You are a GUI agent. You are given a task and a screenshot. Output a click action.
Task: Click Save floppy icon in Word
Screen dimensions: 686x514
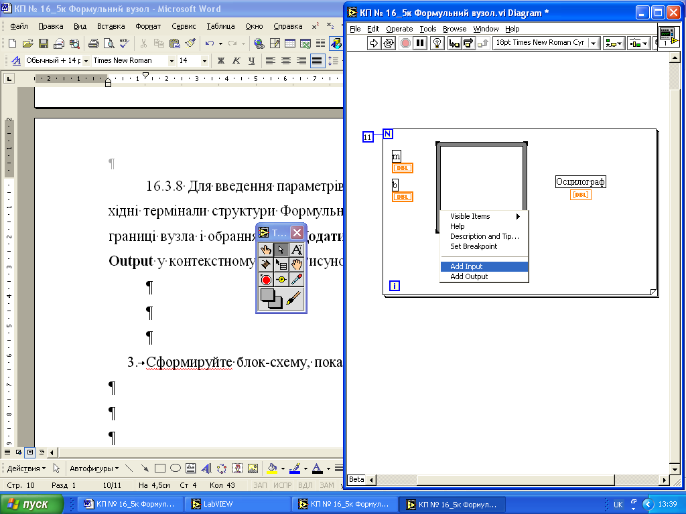[x=43, y=43]
